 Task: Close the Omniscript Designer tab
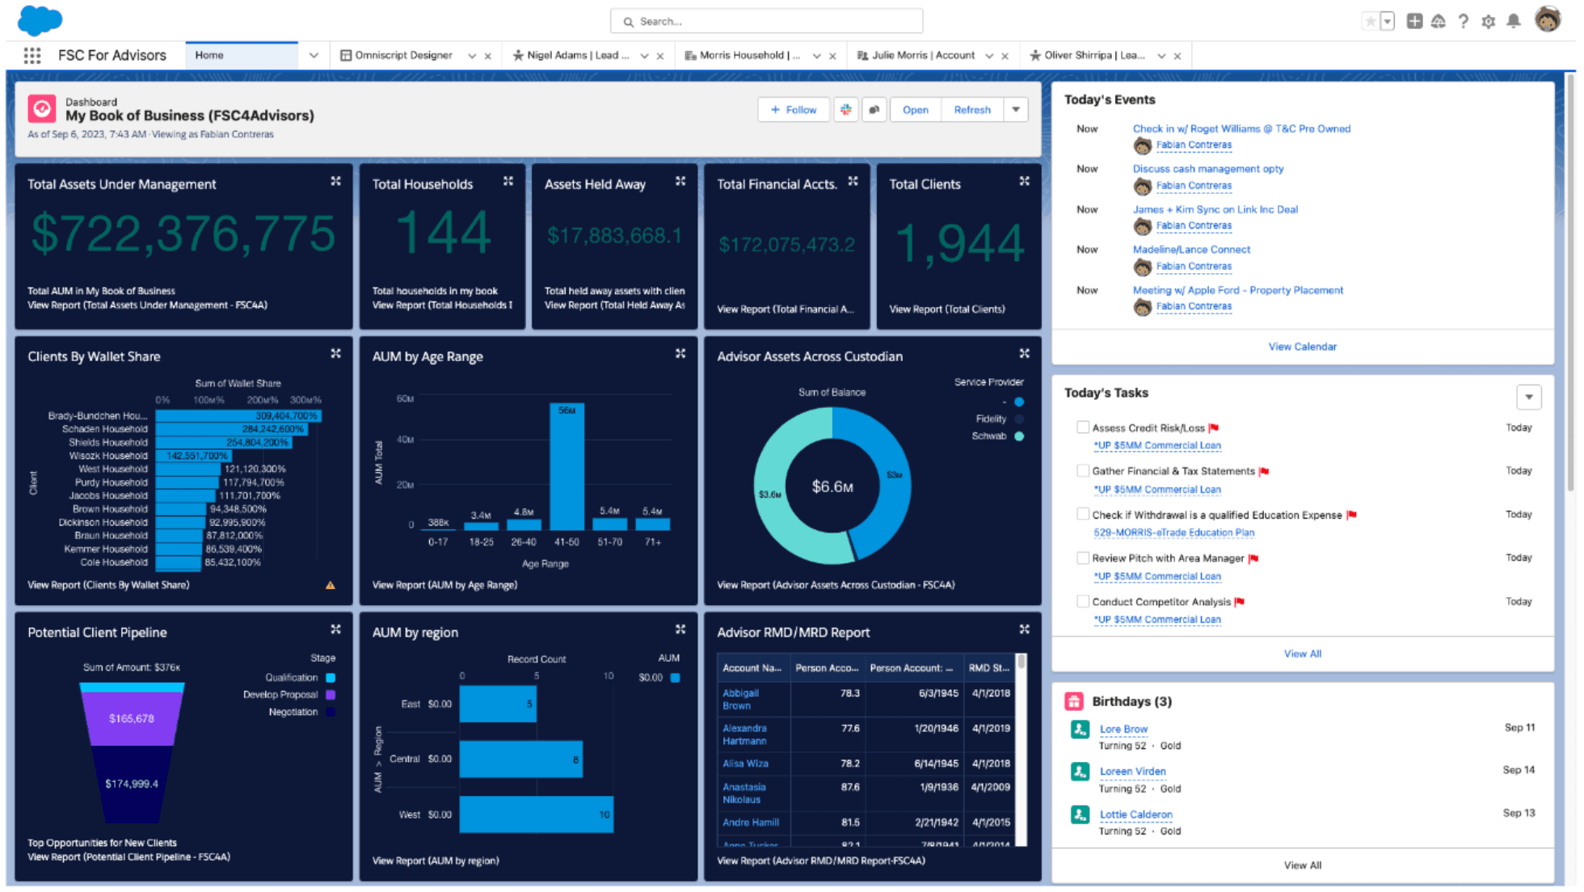488,57
